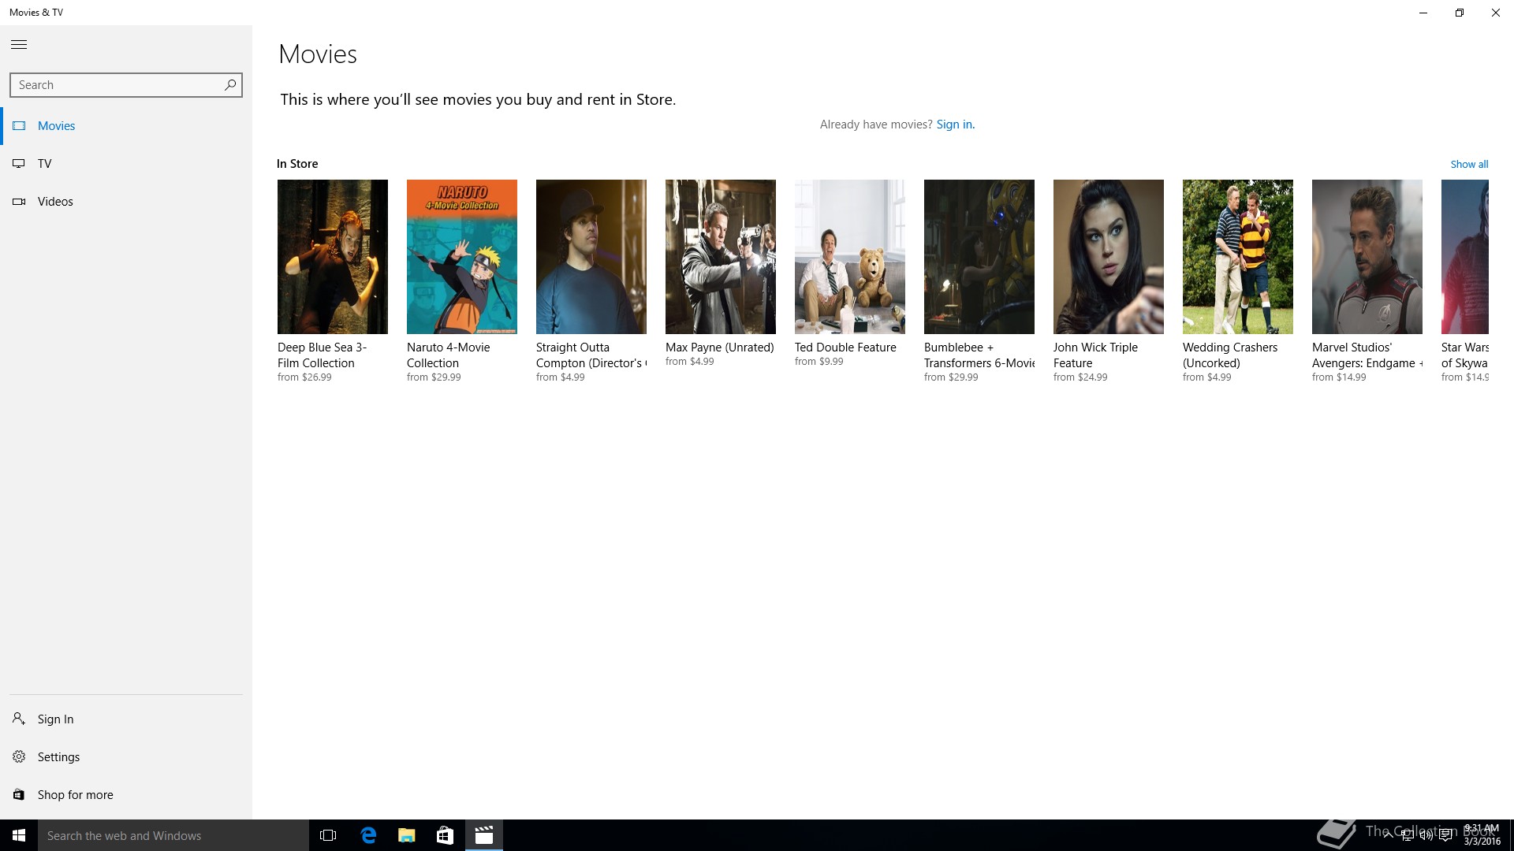
Task: Open the Deep Blue Sea 3-Film Collection poster
Action: (x=333, y=257)
